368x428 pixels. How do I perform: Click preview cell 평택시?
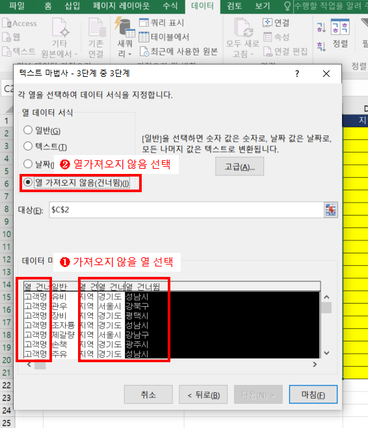[x=137, y=316]
